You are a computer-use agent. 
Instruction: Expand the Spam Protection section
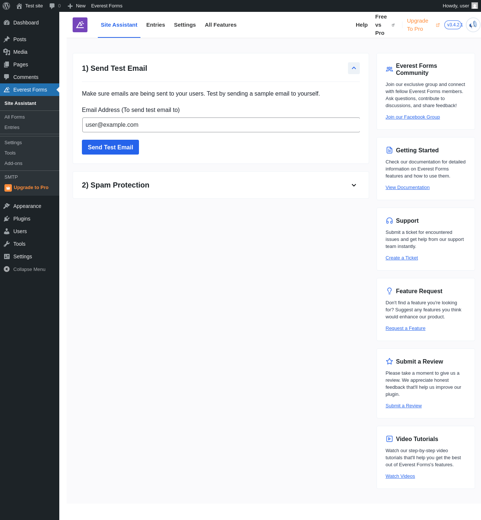point(354,185)
